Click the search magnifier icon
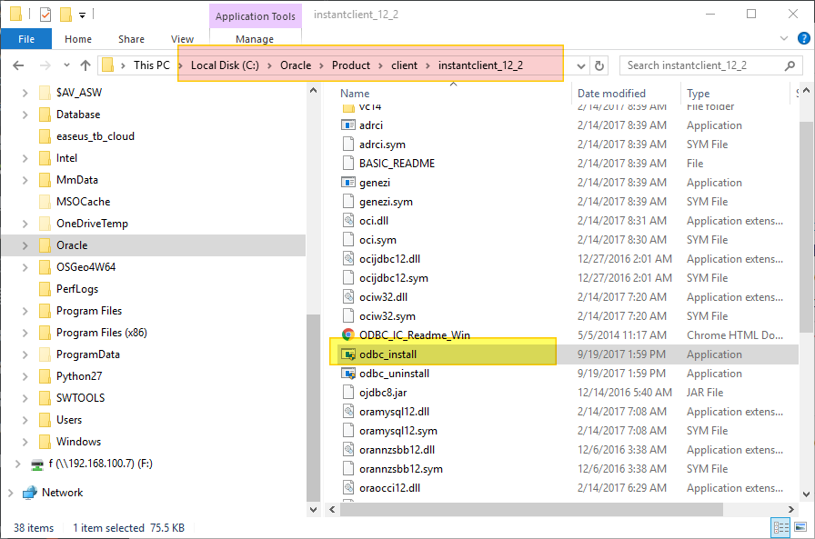 (790, 65)
